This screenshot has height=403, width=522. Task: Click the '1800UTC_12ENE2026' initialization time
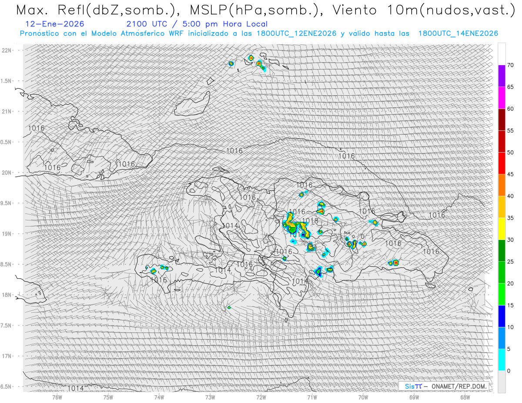point(296,33)
